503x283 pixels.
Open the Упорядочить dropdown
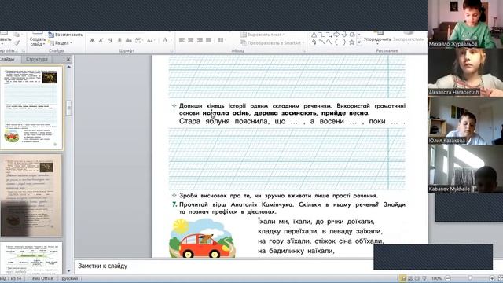(377, 39)
